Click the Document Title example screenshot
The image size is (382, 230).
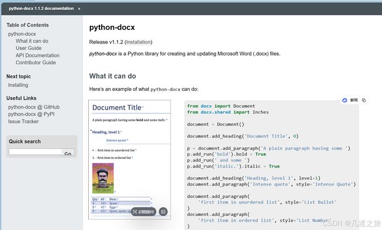130,160
